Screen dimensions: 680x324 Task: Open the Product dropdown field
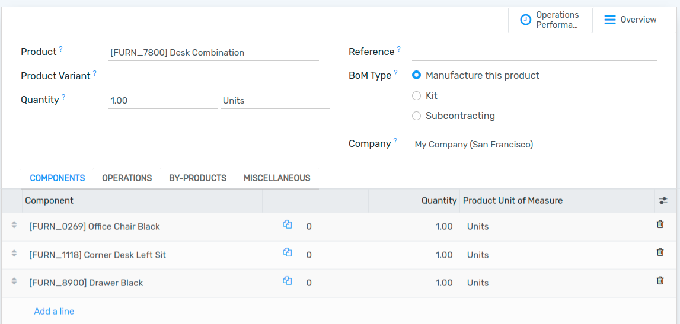[x=213, y=53]
